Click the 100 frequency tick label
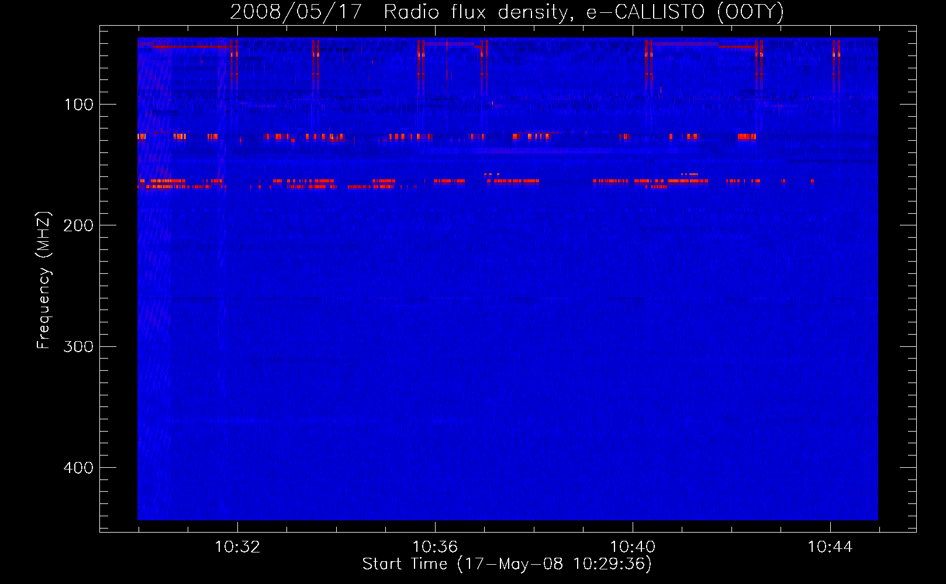This screenshot has width=946, height=584. click(x=79, y=105)
